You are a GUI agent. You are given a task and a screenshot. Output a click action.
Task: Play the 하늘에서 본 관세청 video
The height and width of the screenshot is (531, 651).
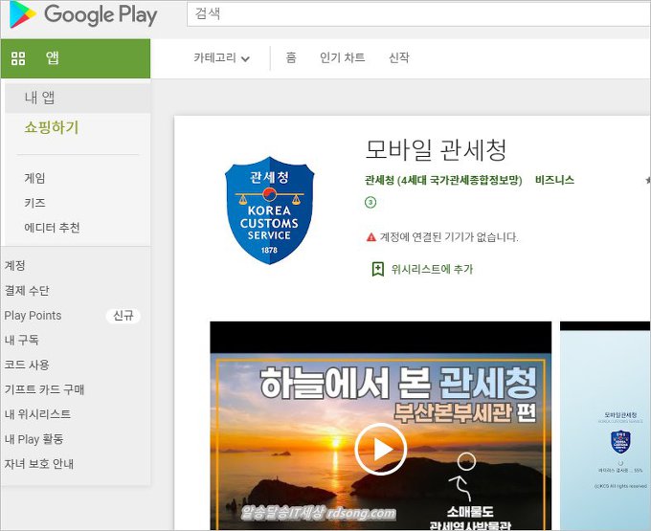coord(380,449)
